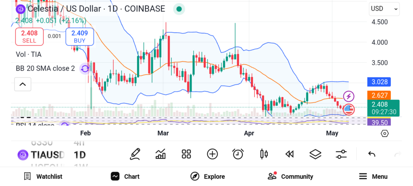Viewport: 413px width, 186px height.
Task: Collapse the indicator legend with the chevron
Action: pyautogui.click(x=23, y=84)
